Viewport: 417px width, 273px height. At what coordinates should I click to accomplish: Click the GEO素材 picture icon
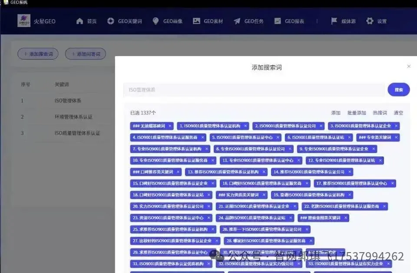197,20
